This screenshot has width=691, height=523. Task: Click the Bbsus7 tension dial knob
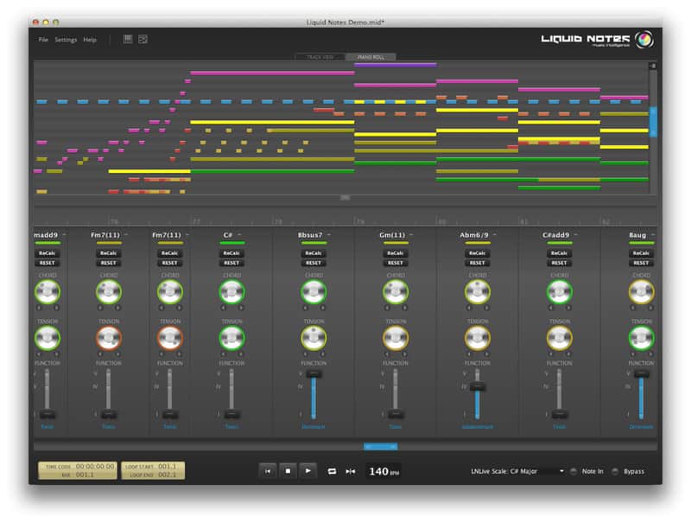[314, 338]
